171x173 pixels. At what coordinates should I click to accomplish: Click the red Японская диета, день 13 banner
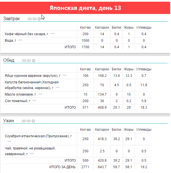click(85, 8)
